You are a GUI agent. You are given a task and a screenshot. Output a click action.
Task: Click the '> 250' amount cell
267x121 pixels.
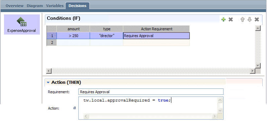73,36
